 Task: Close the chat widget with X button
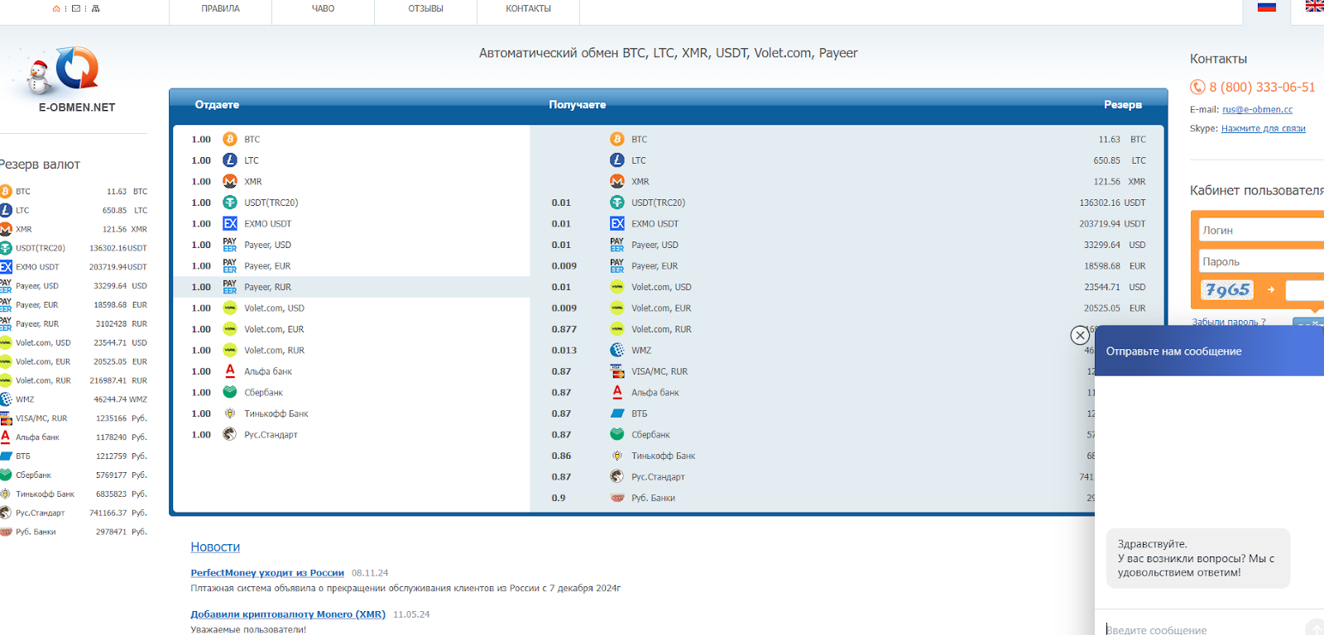(x=1080, y=335)
